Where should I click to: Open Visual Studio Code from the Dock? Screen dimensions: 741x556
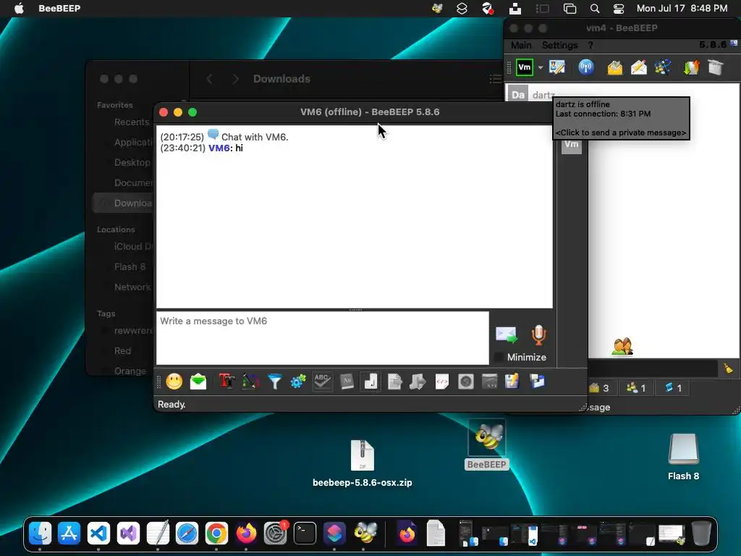pyautogui.click(x=98, y=534)
